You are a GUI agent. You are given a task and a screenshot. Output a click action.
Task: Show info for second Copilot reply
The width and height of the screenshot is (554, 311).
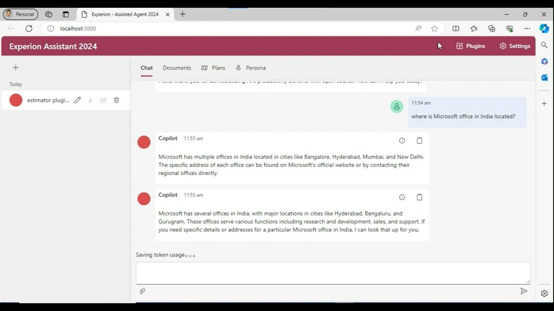pyautogui.click(x=402, y=197)
